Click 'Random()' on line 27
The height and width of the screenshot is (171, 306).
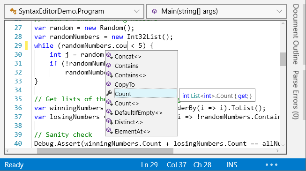115,28
